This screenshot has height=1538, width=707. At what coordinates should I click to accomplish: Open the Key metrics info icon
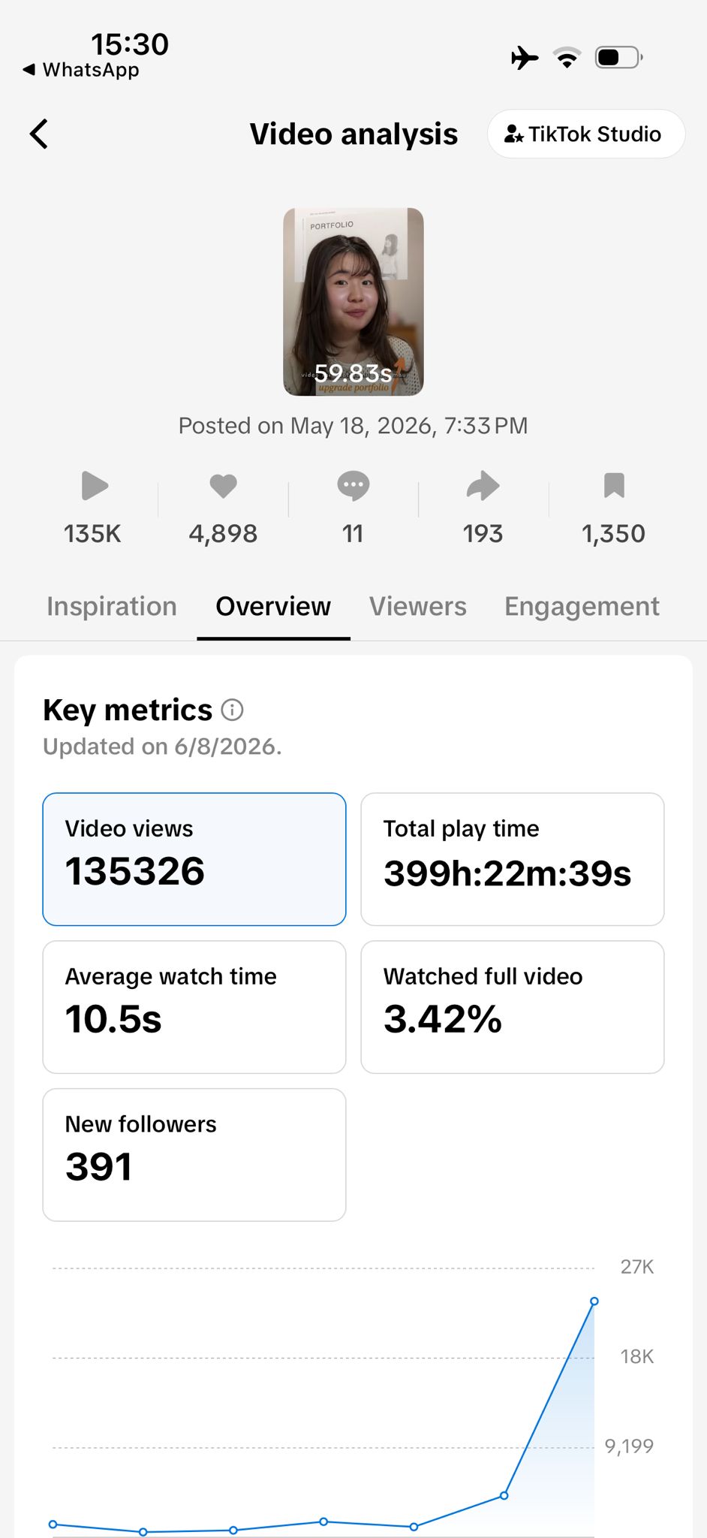pyautogui.click(x=233, y=710)
